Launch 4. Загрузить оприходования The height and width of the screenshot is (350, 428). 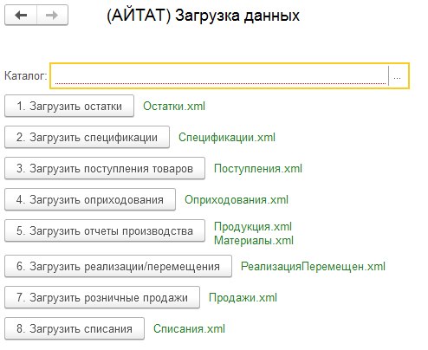pos(90,199)
